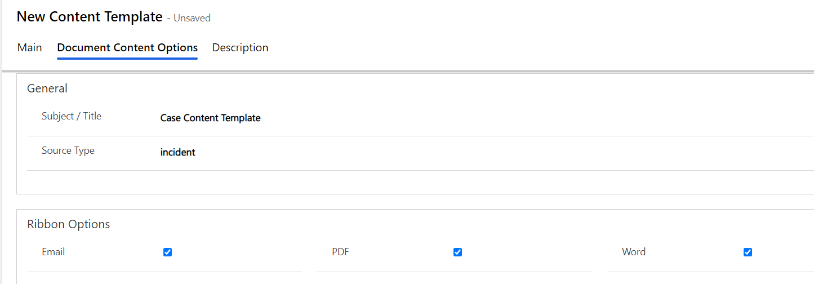Click the Unsaved status text

[x=192, y=18]
